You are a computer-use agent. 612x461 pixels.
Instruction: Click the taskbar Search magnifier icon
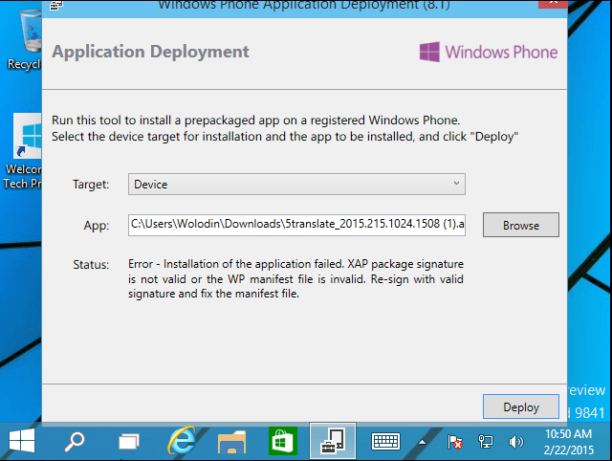75,441
